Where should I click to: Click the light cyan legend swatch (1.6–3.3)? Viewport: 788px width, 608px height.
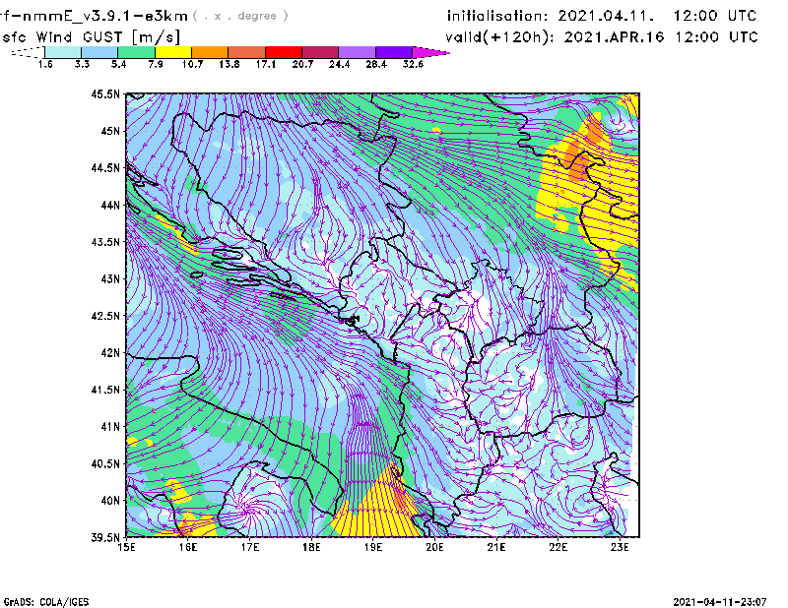(x=63, y=52)
